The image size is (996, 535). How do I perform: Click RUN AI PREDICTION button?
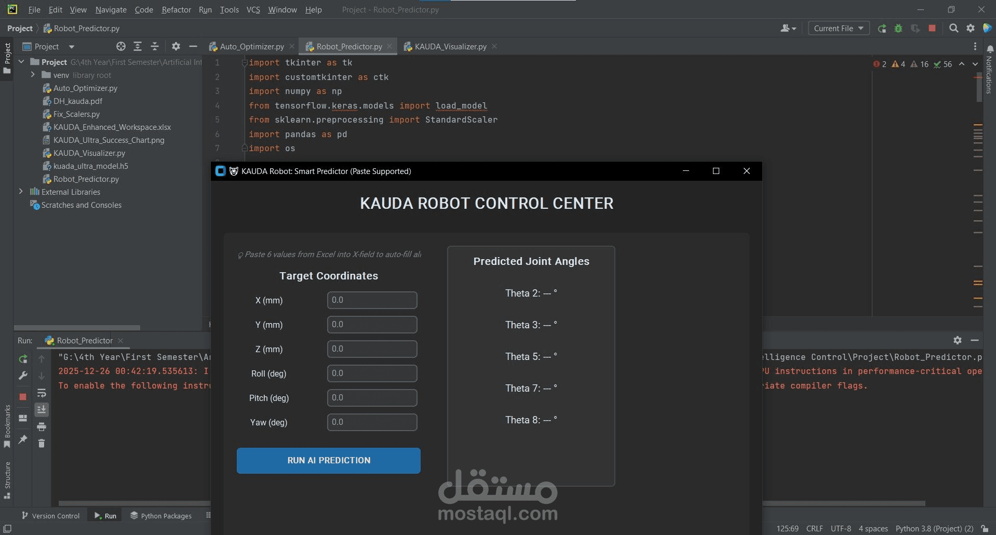click(x=329, y=460)
